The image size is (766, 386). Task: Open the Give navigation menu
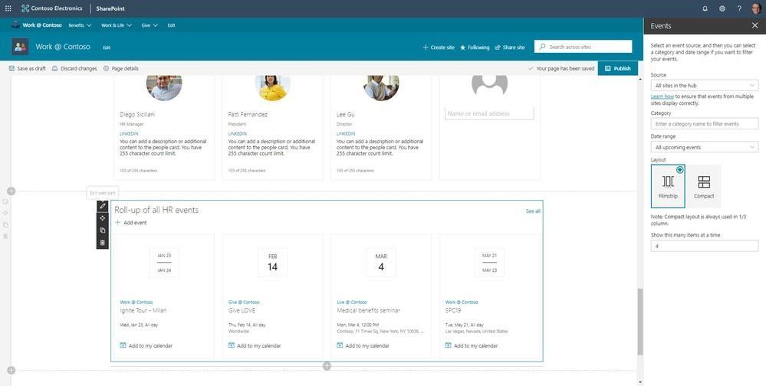tap(150, 25)
